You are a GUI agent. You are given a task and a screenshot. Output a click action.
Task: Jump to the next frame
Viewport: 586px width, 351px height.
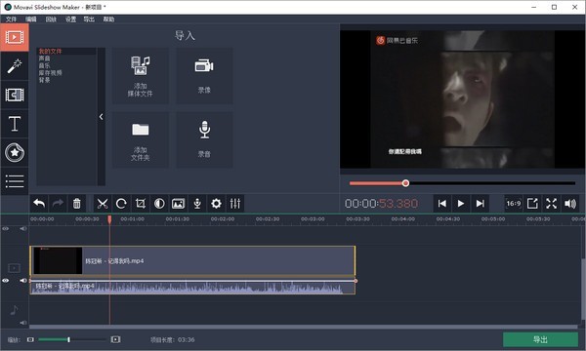pyautogui.click(x=480, y=204)
